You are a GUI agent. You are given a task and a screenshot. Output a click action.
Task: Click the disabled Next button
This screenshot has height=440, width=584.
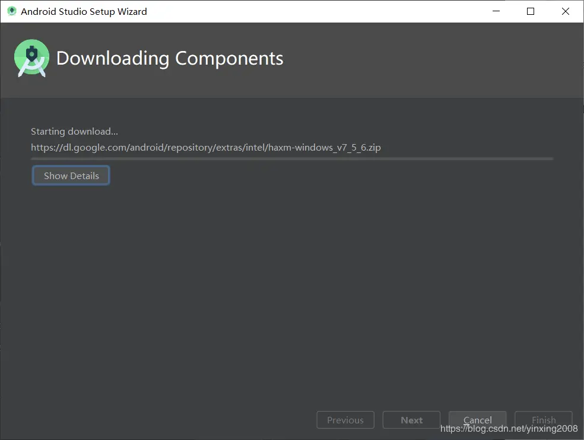coord(411,420)
